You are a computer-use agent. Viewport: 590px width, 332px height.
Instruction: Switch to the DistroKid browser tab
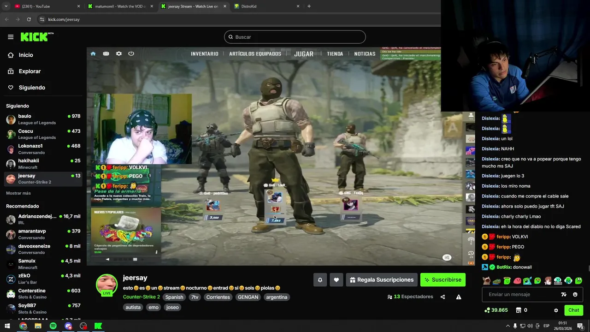pyautogui.click(x=266, y=6)
